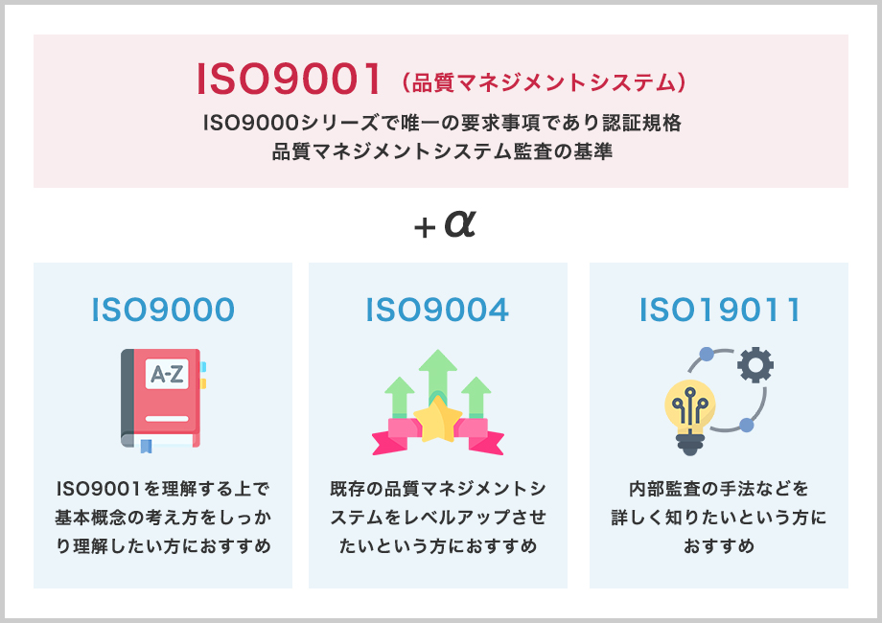Click the ISO9001 red heading
This screenshot has height=623, width=882.
[x=288, y=80]
